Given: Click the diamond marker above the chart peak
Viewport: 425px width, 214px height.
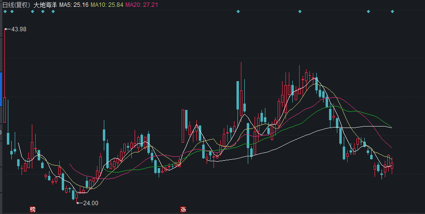Looking at the screenshot, I should pyautogui.click(x=300, y=11).
